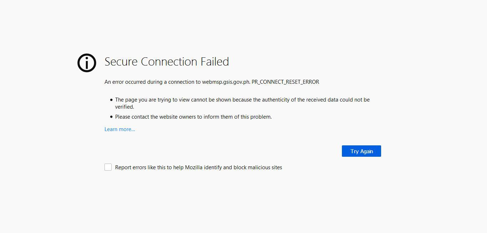Select the Secure Connection Failed heading
487x233 pixels.
[166, 62]
